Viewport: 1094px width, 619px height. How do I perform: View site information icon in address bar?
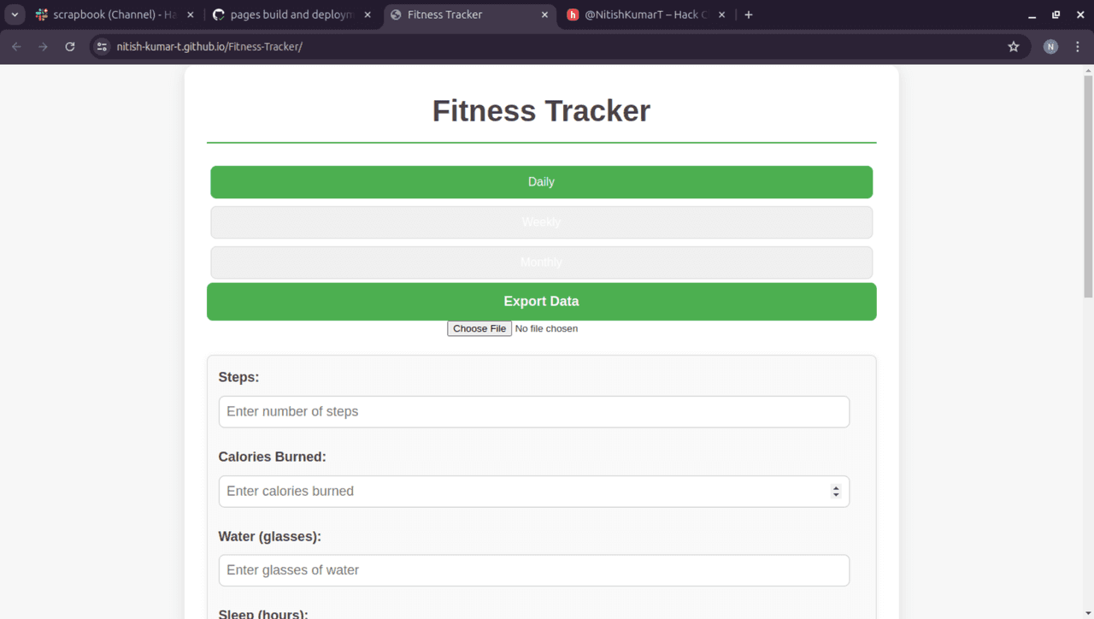click(102, 46)
